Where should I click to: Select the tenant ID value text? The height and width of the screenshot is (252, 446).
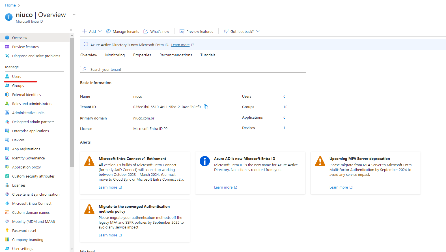167,107
